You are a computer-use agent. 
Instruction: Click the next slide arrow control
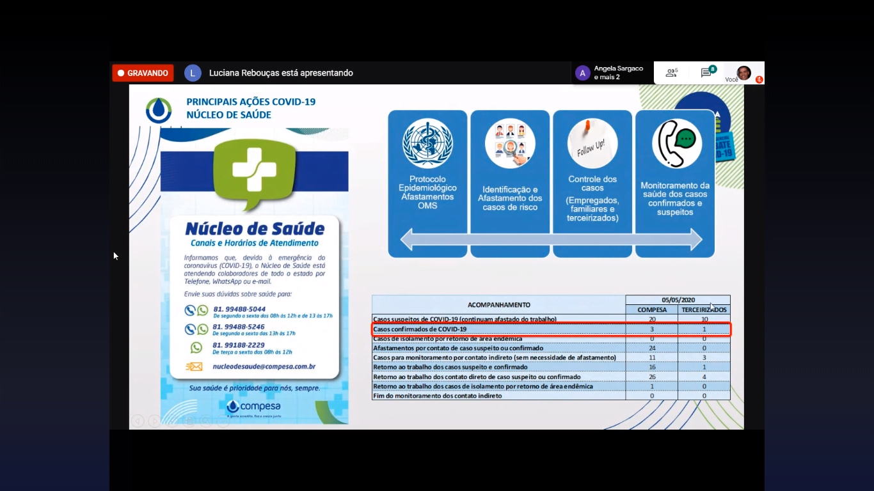click(x=154, y=421)
